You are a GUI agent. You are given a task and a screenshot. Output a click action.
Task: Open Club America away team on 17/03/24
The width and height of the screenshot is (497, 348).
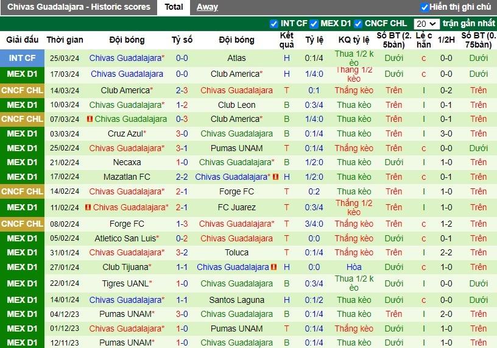click(236, 74)
